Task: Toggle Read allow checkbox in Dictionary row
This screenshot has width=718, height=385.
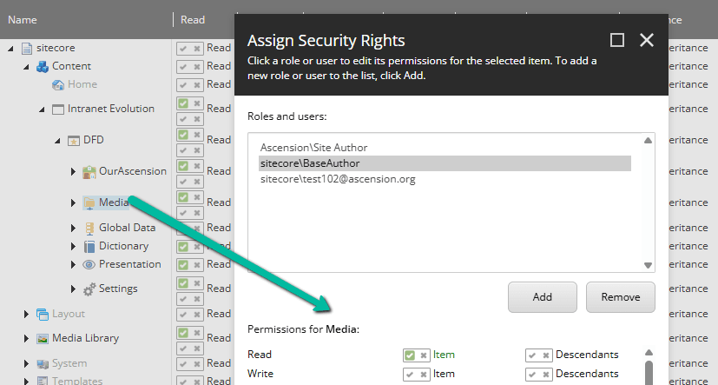Action: click(183, 247)
